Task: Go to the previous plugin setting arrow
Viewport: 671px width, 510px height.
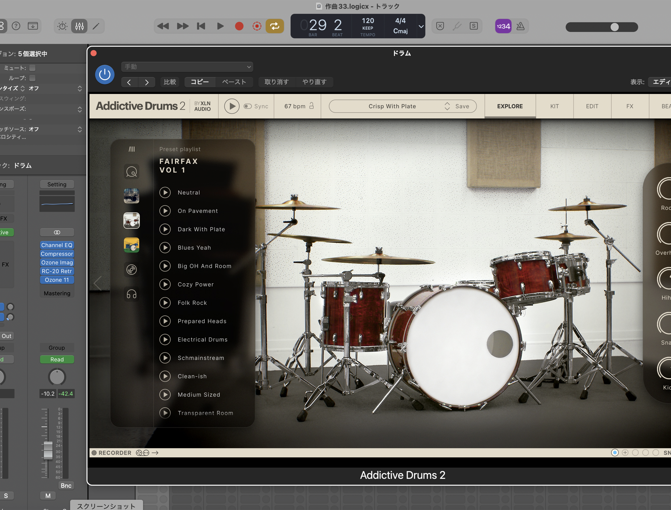Action: click(x=129, y=82)
